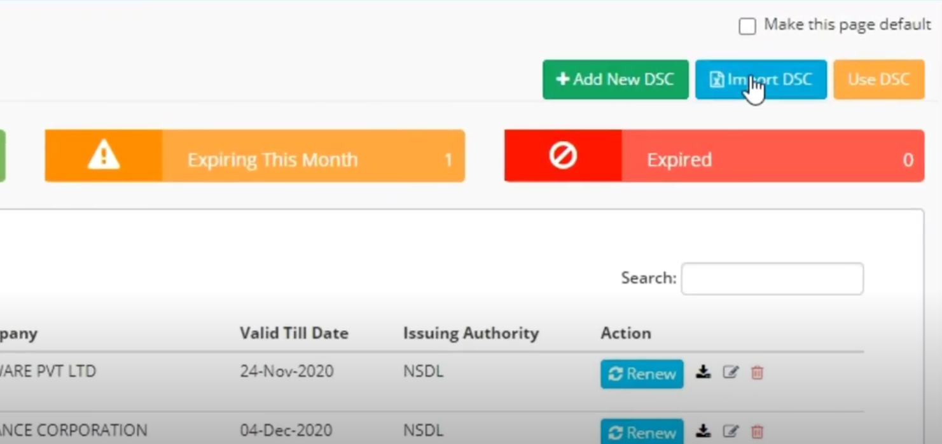Open the Expiring This Month card
The height and width of the screenshot is (444, 942).
coord(255,156)
